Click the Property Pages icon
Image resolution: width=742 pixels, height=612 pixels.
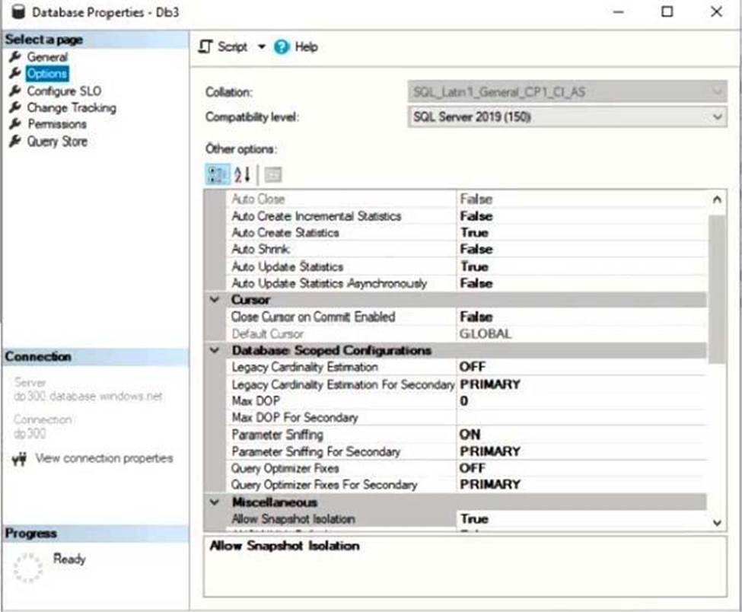point(272,174)
